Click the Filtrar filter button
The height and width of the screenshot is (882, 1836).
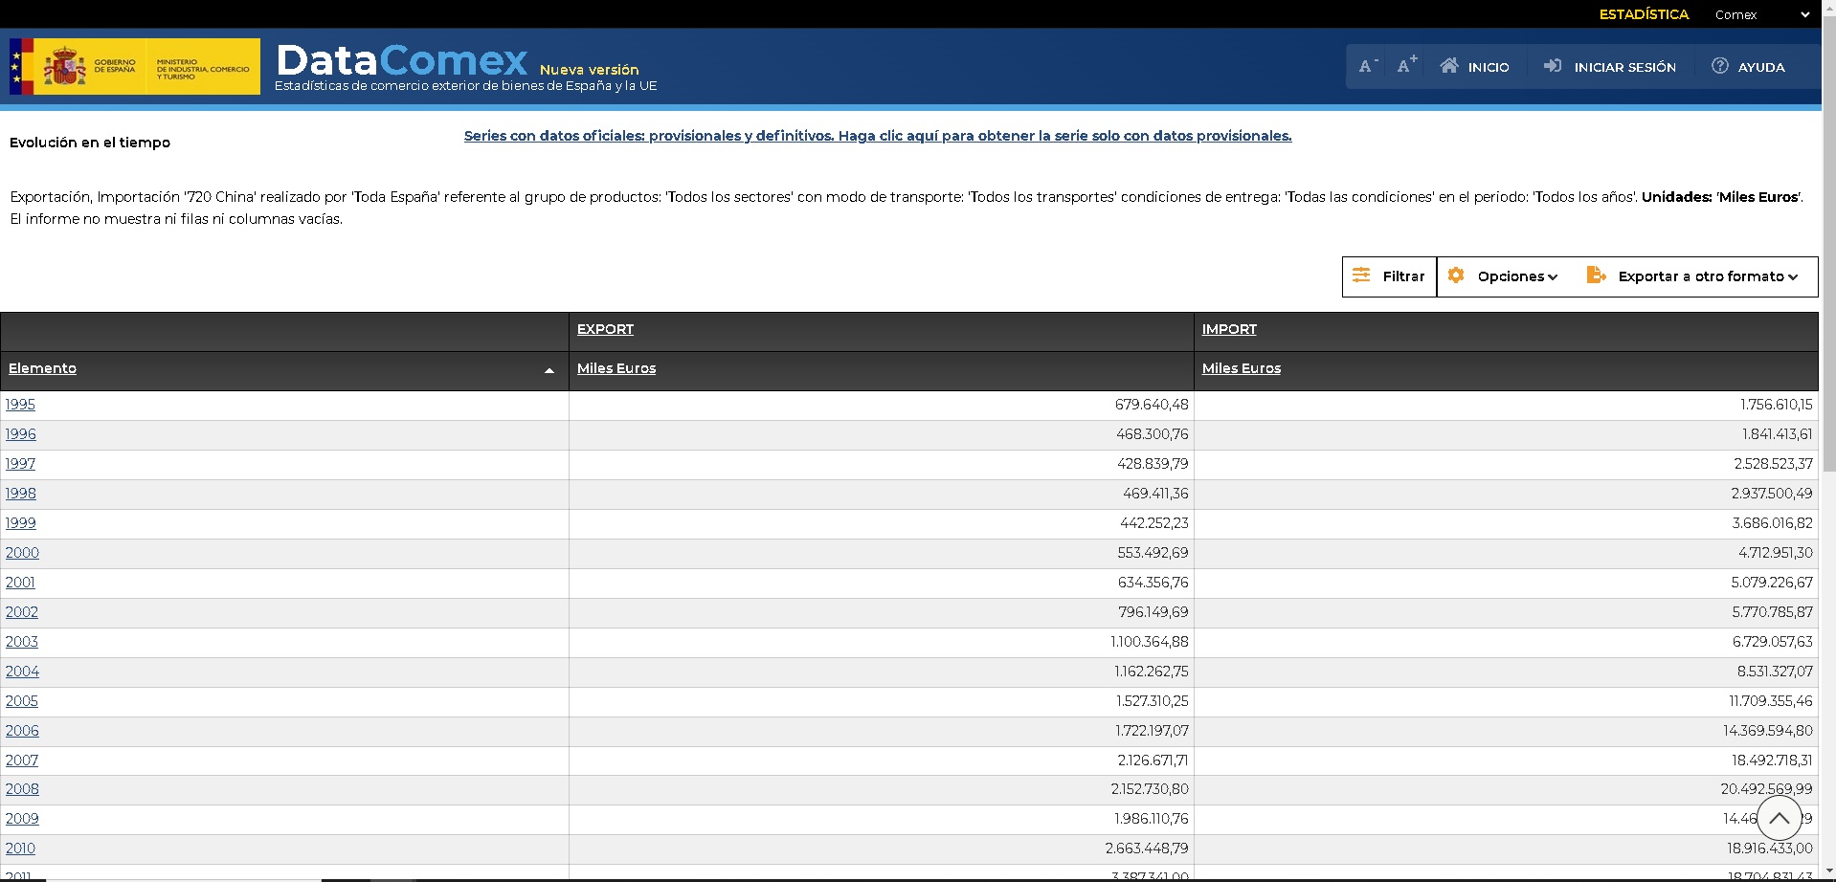click(x=1389, y=276)
